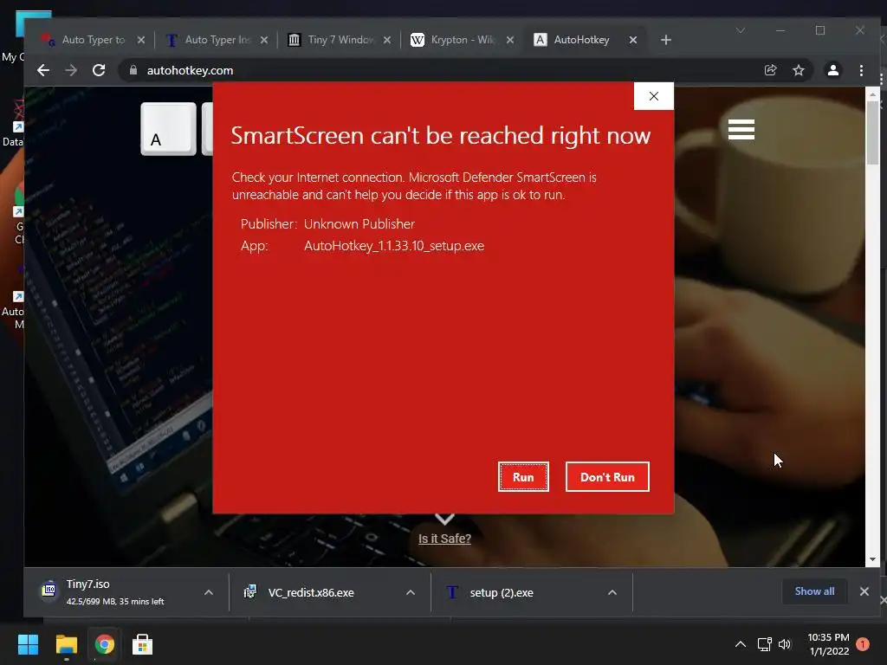Close the Auto Typer Ins tab
887x665 pixels.
pos(263,40)
